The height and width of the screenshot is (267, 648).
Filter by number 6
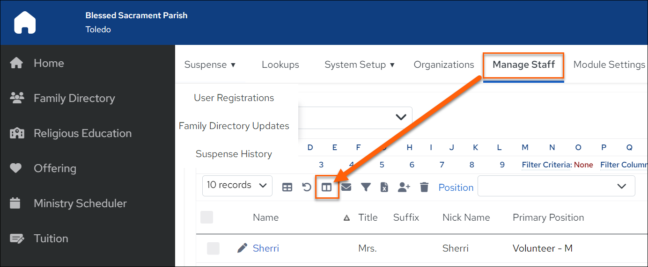[412, 165]
